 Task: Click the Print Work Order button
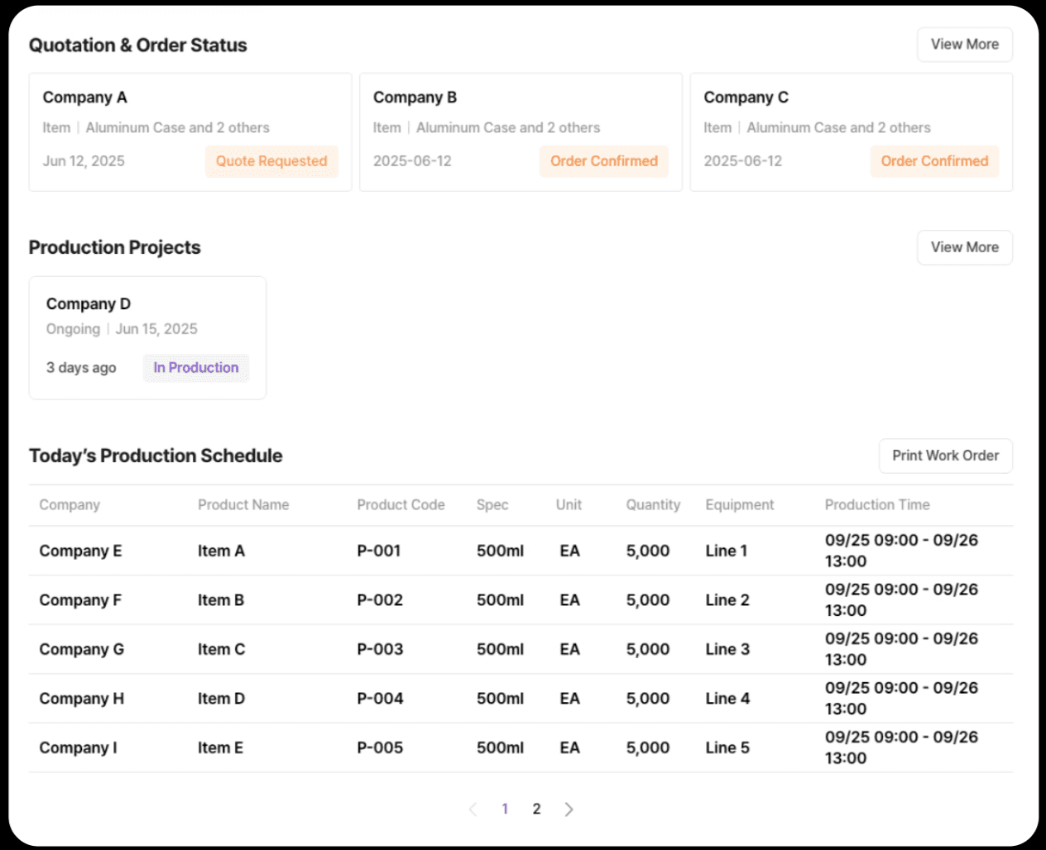click(x=945, y=456)
